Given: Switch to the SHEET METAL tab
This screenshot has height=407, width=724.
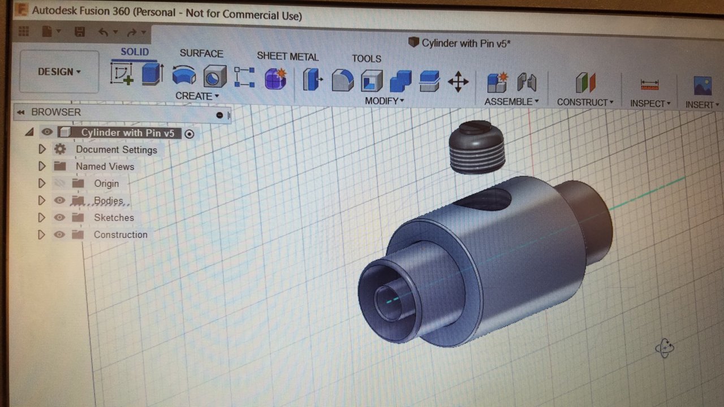Looking at the screenshot, I should [x=287, y=57].
